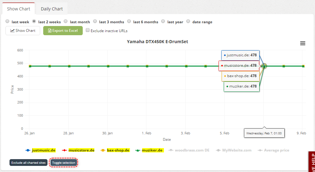Toggle muziker.de series in legend
Viewport: 315px width, 172px height.
pyautogui.click(x=150, y=150)
